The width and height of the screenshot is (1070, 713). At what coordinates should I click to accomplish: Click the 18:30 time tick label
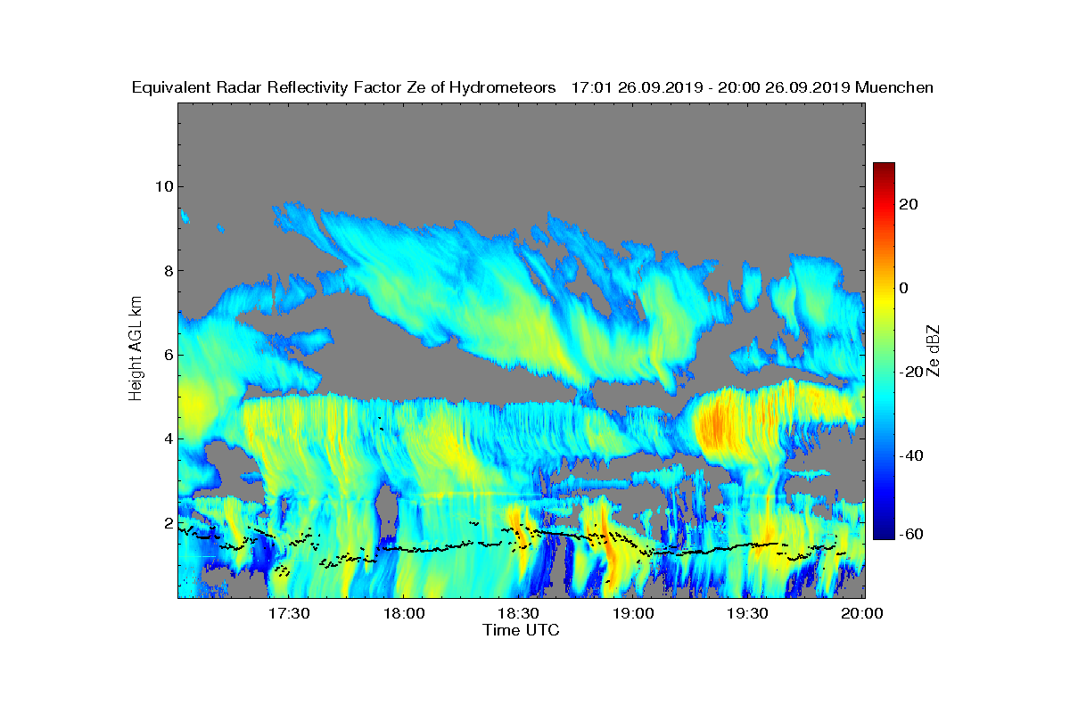pos(518,614)
